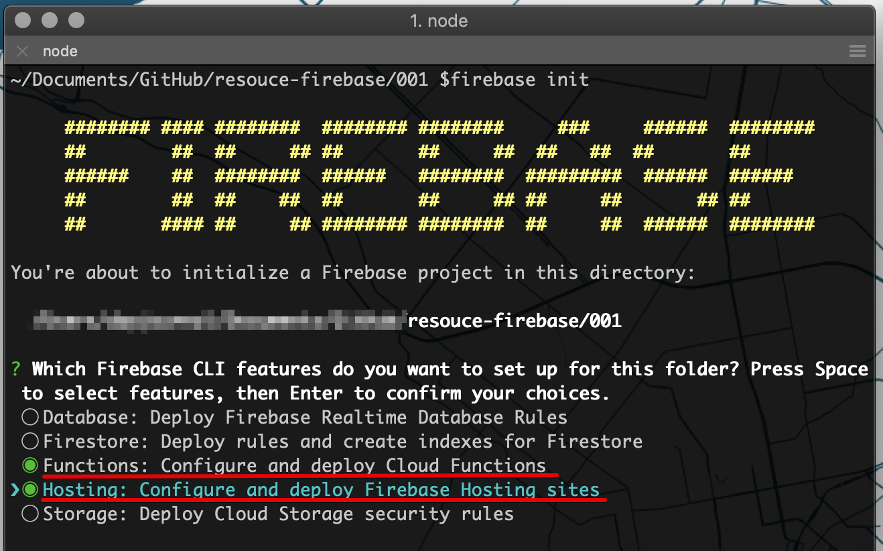Click the cyan prompt arrow beside Hosting
This screenshot has height=551, width=883.
click(15, 491)
